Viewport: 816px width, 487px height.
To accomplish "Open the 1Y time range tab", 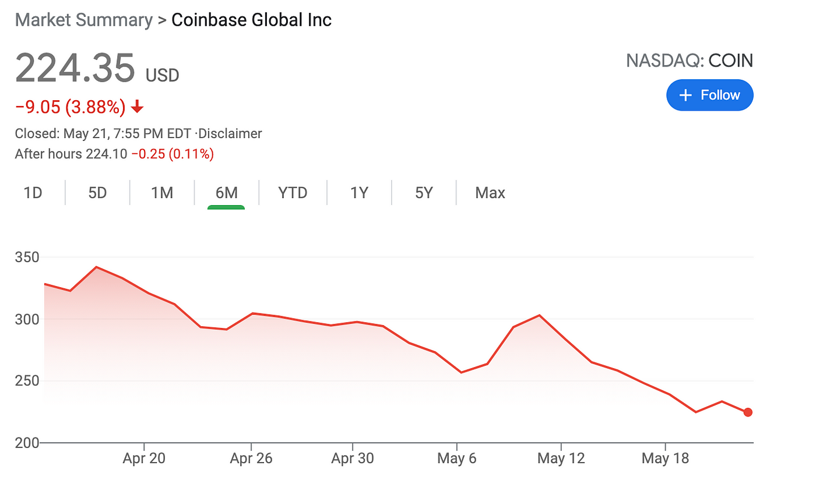I will [x=359, y=193].
